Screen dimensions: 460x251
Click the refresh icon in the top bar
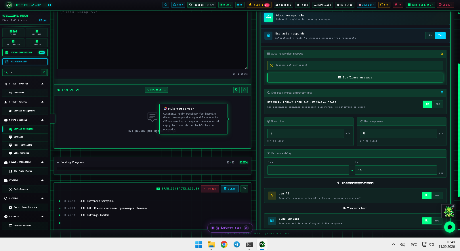166,5
